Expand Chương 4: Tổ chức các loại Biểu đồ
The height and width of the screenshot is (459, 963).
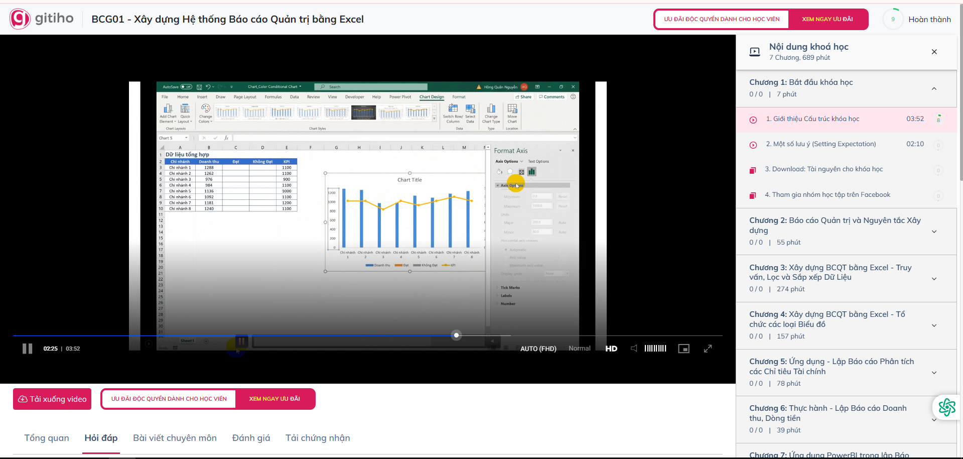(x=934, y=325)
